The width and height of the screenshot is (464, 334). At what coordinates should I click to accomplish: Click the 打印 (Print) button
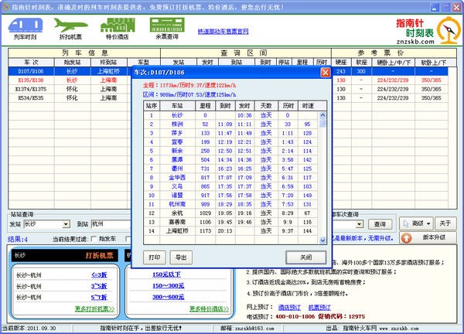click(155, 257)
